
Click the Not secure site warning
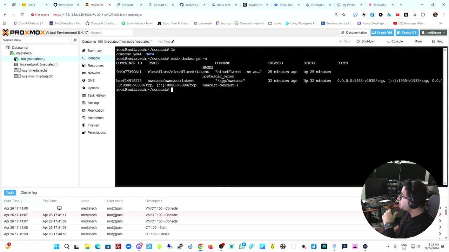pos(40,15)
